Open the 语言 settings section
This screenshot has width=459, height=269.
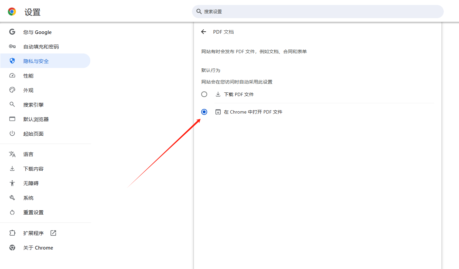(45, 154)
